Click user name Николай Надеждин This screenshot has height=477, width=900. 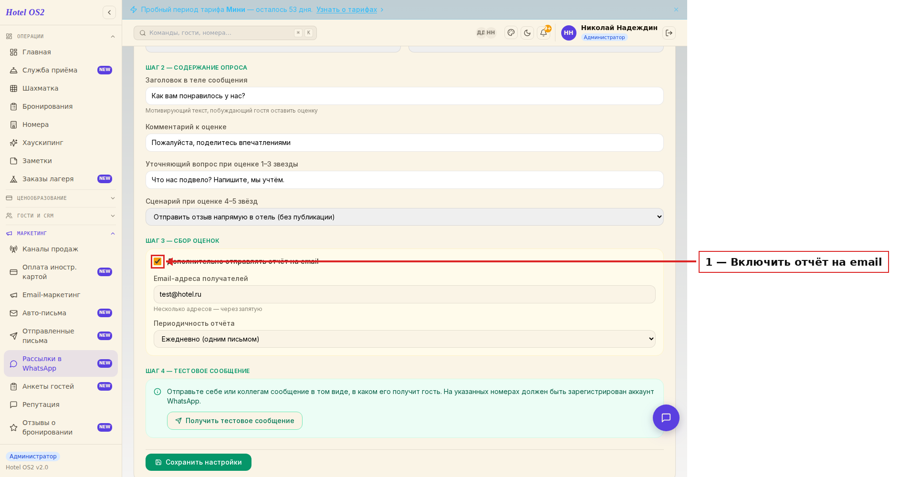(x=619, y=28)
